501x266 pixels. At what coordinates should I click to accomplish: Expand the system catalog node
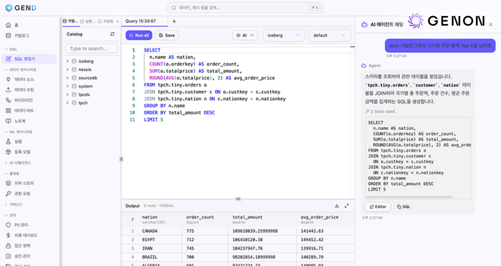point(67,86)
